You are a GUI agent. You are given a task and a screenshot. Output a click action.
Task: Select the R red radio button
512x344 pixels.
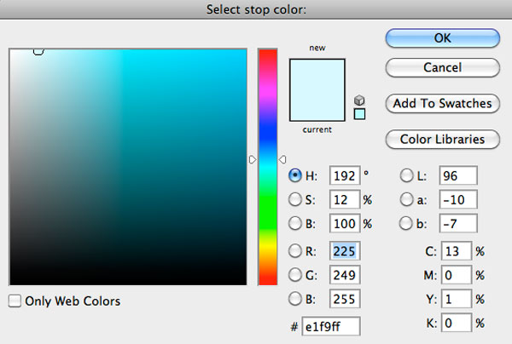coord(295,251)
